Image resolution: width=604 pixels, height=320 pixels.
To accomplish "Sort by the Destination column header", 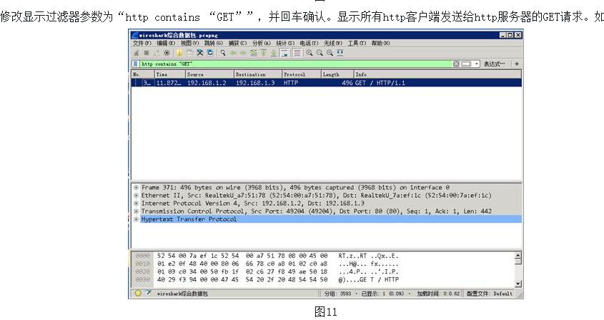I will [258, 74].
